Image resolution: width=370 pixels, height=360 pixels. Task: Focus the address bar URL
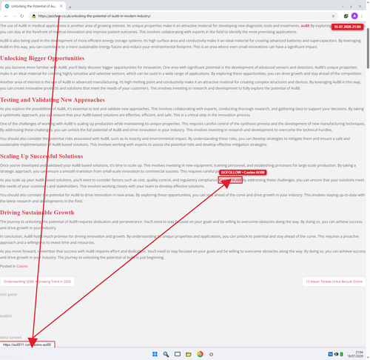coord(94,16)
